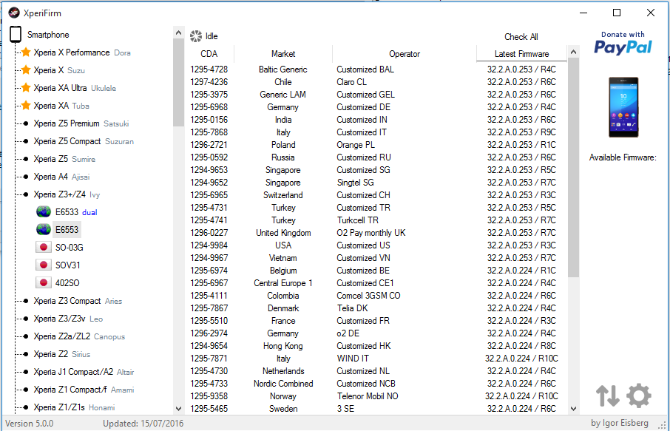
Task: Expand the Xperia Z2a/ZL2 Canopus node
Action: pyautogui.click(x=26, y=336)
